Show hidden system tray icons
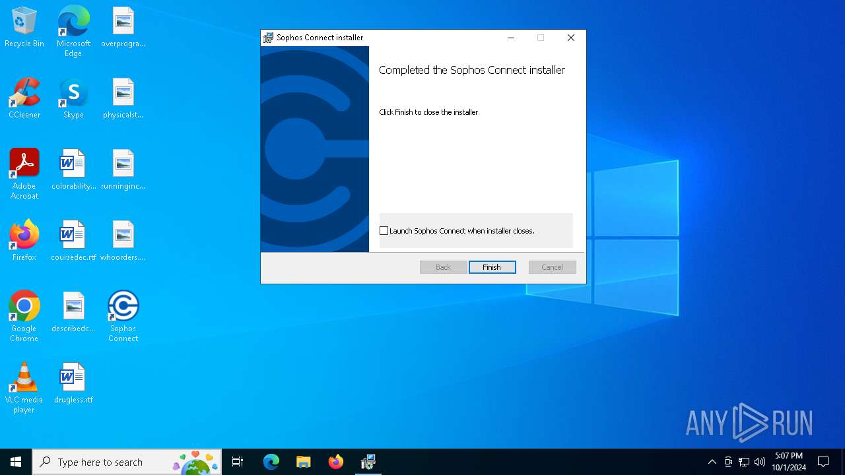 click(712, 462)
